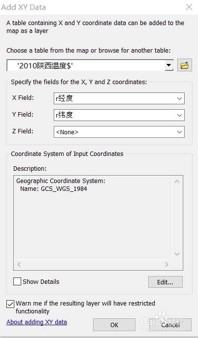198x338 pixels.
Task: Uncheck the restricted functionality warning checkbox
Action: (10, 304)
